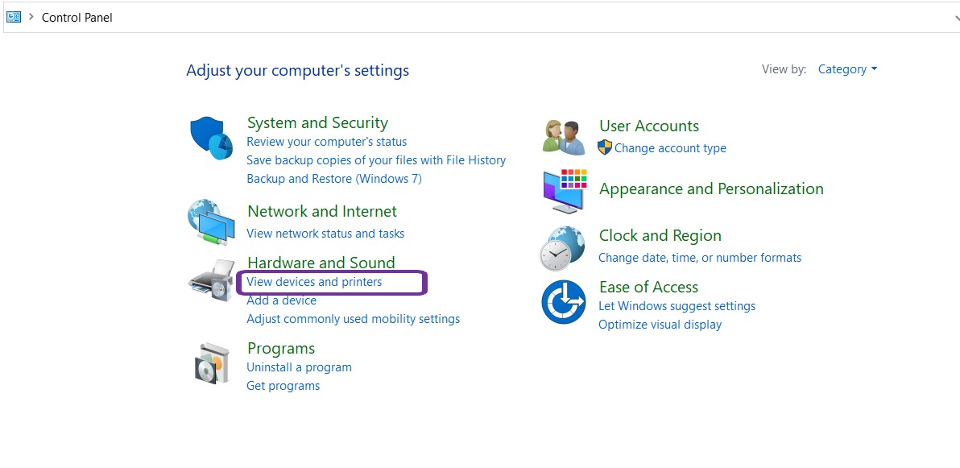Expand the breadcrumb arrow next to Control Panel
The width and height of the screenshot is (960, 468).
tap(31, 16)
